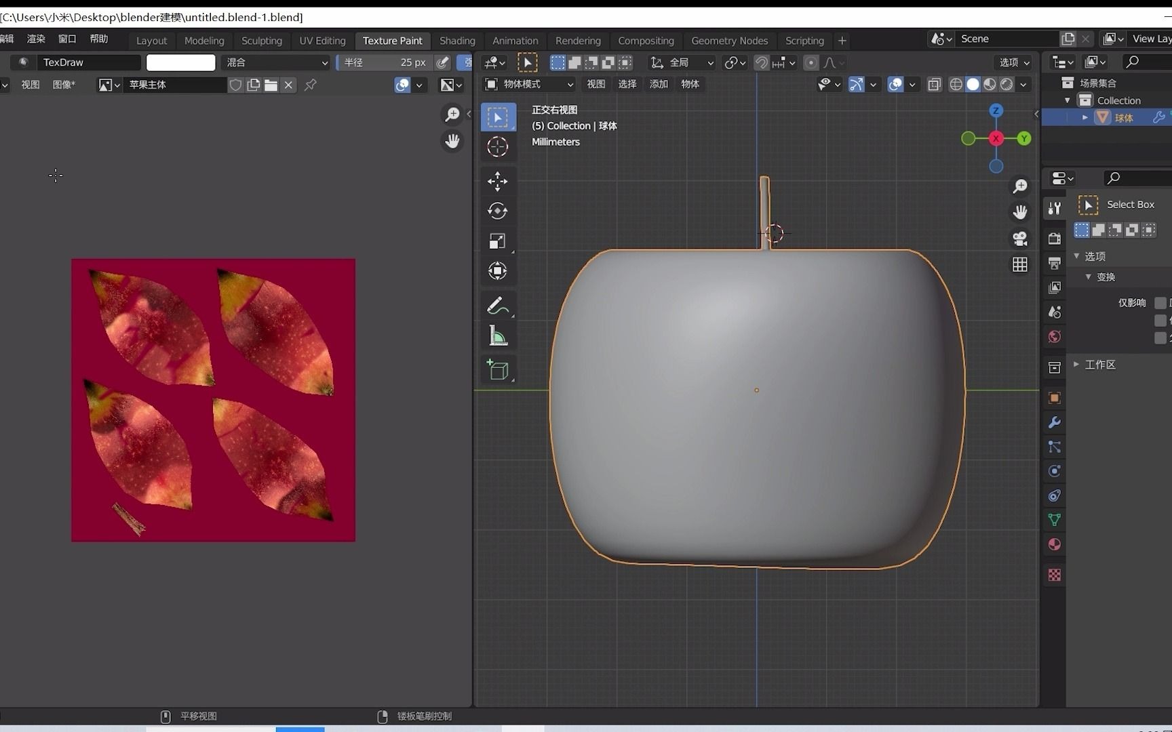Open image browse dropdown

[109, 85]
